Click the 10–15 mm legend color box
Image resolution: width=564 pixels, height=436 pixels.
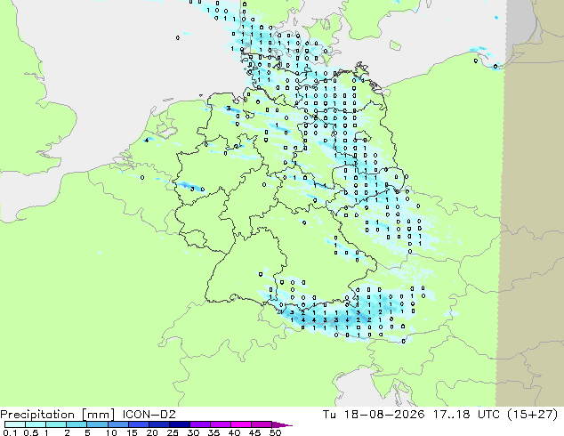click(x=117, y=424)
